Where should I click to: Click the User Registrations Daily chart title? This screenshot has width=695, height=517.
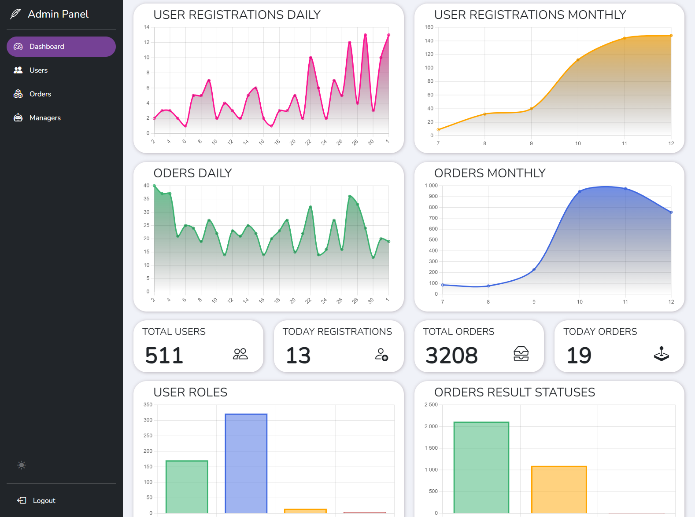tap(237, 15)
